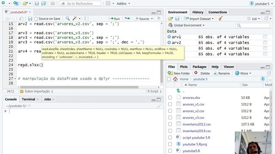Switch to the Connections tab
This screenshot has height=154, width=275.
(218, 12)
